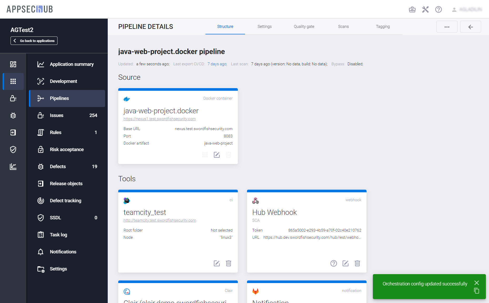Switch to the Quality gate tab

coord(304,26)
